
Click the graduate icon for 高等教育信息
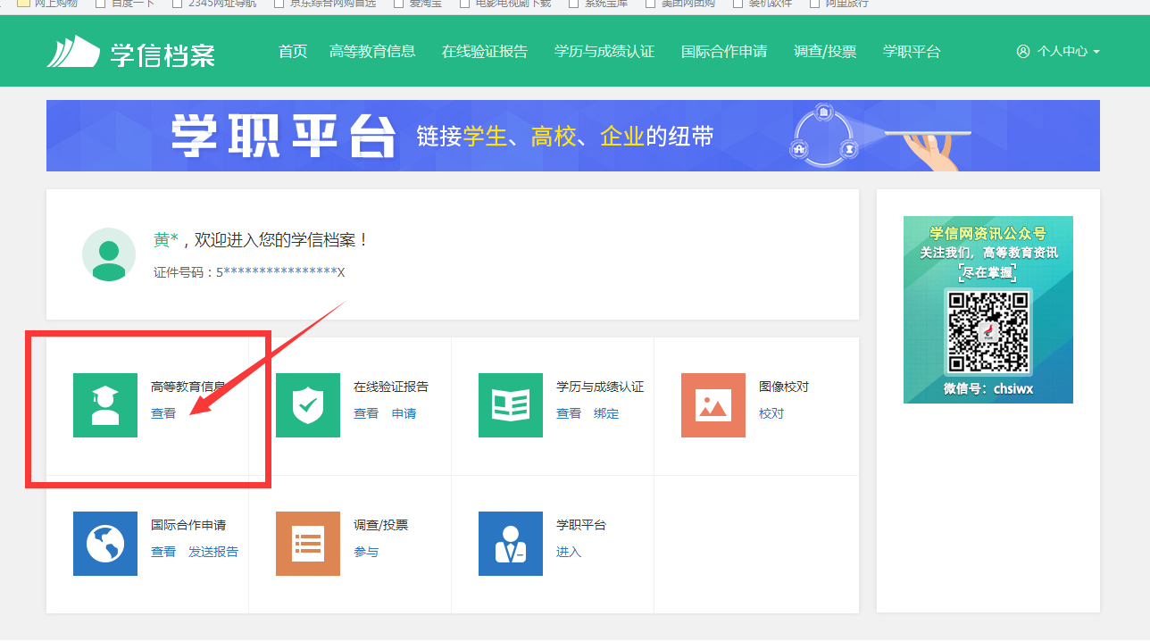point(105,405)
